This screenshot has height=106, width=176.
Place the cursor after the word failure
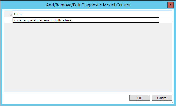point(71,20)
